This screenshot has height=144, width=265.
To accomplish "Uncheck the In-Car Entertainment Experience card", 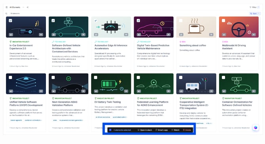I will pyautogui.click(x=10, y=20).
